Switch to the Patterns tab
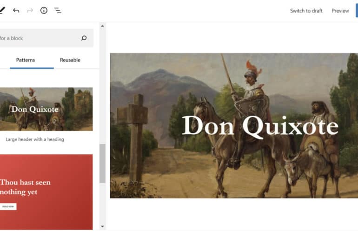Screen dimensions: 358x233 pyautogui.click(x=26, y=60)
